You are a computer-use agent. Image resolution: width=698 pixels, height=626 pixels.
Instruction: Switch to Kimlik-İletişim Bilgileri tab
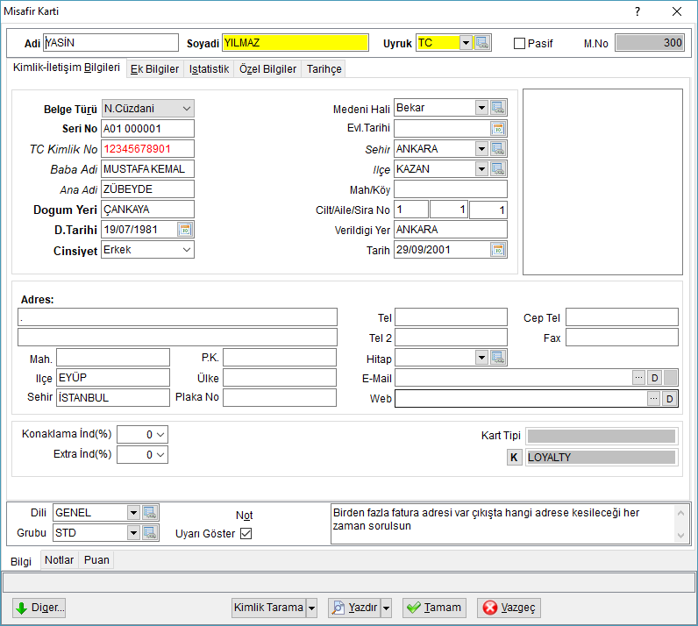[67, 68]
